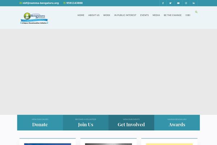217x145 pixels.
Task: Open the LinkedIn social icon
Action: point(193,3)
